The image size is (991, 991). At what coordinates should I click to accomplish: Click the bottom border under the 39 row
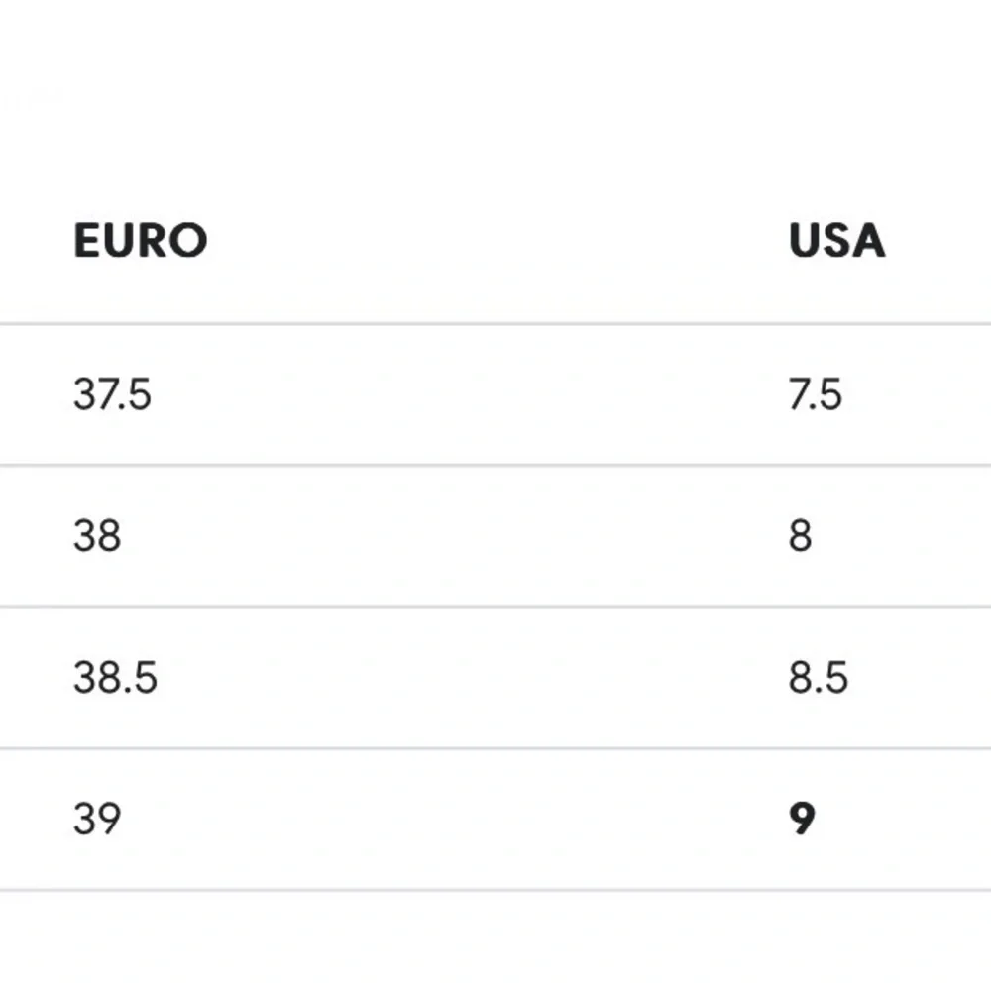pyautogui.click(x=495, y=890)
